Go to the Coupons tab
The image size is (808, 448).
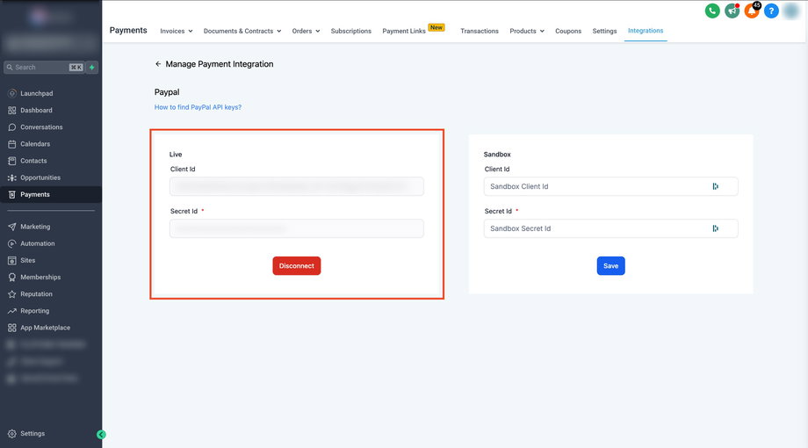568,31
